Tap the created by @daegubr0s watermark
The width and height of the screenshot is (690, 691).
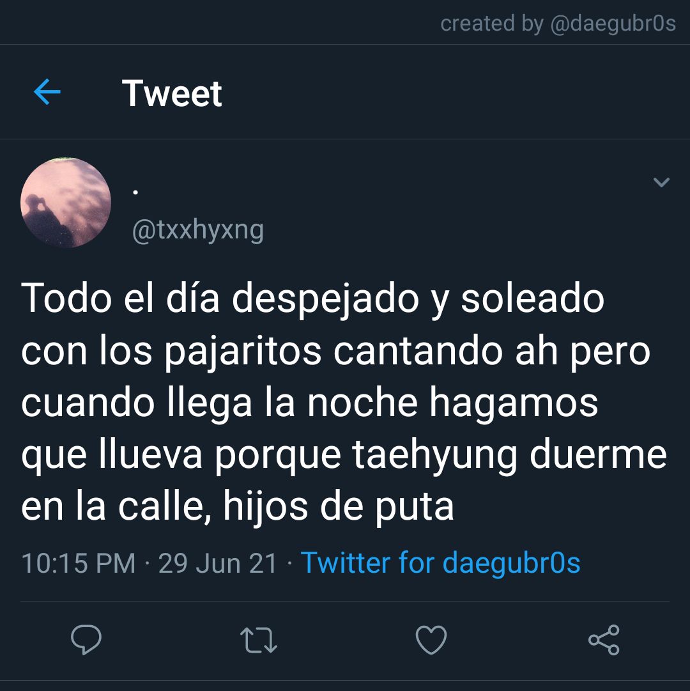point(558,24)
